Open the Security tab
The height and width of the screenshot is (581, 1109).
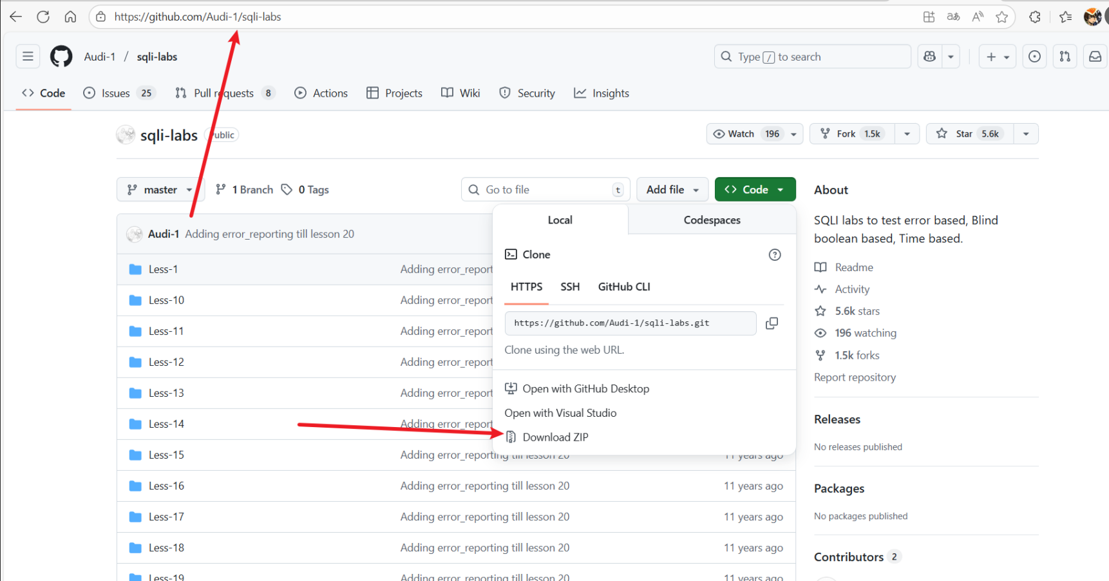527,93
